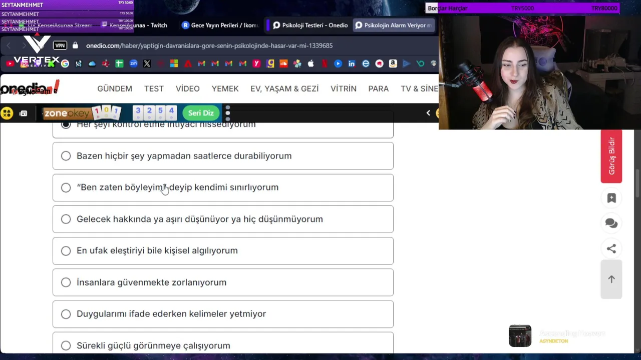Open the Edge 'e' bookmark icon
This screenshot has height=360, width=641.
click(366, 63)
